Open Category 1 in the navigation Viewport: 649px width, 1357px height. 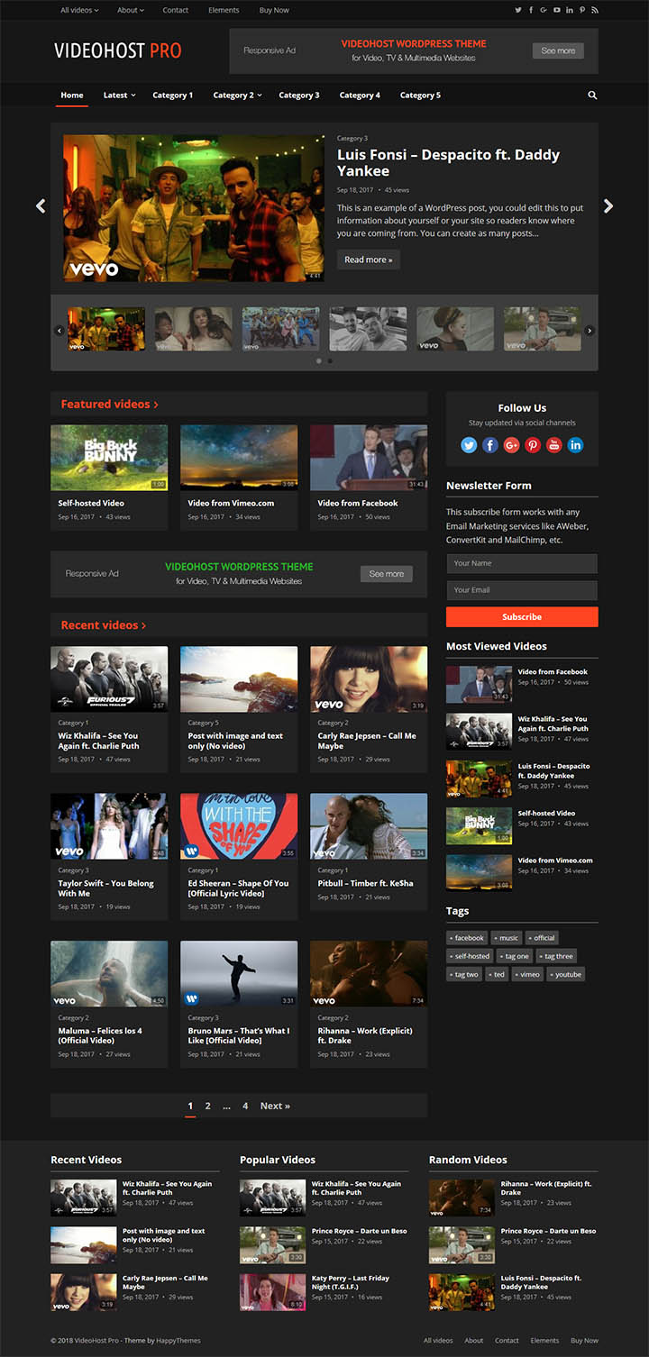(173, 95)
